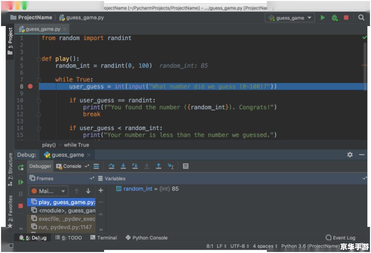
Task: Collapse the while True fold marker
Action: [x=38, y=79]
